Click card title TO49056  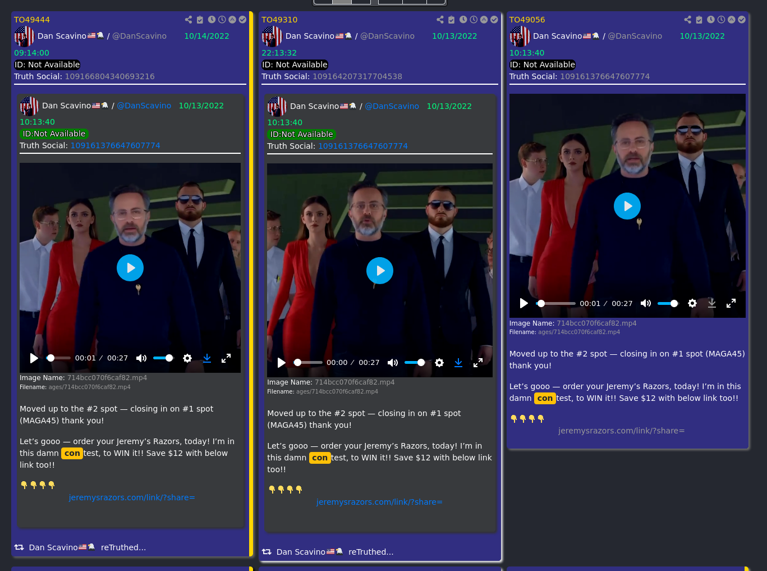[x=527, y=20]
